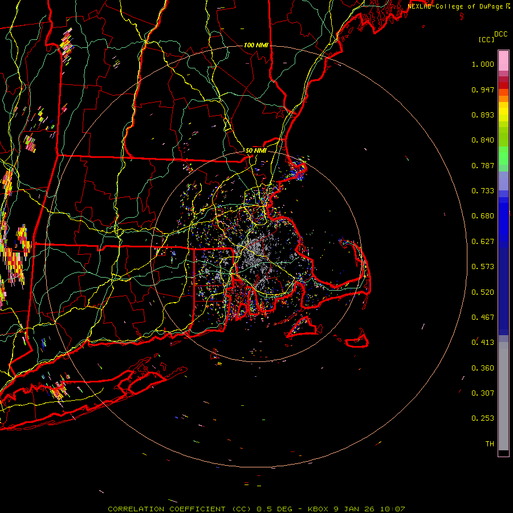Select the 50 NMI range ring label
This screenshot has height=513, width=513.
point(256,151)
